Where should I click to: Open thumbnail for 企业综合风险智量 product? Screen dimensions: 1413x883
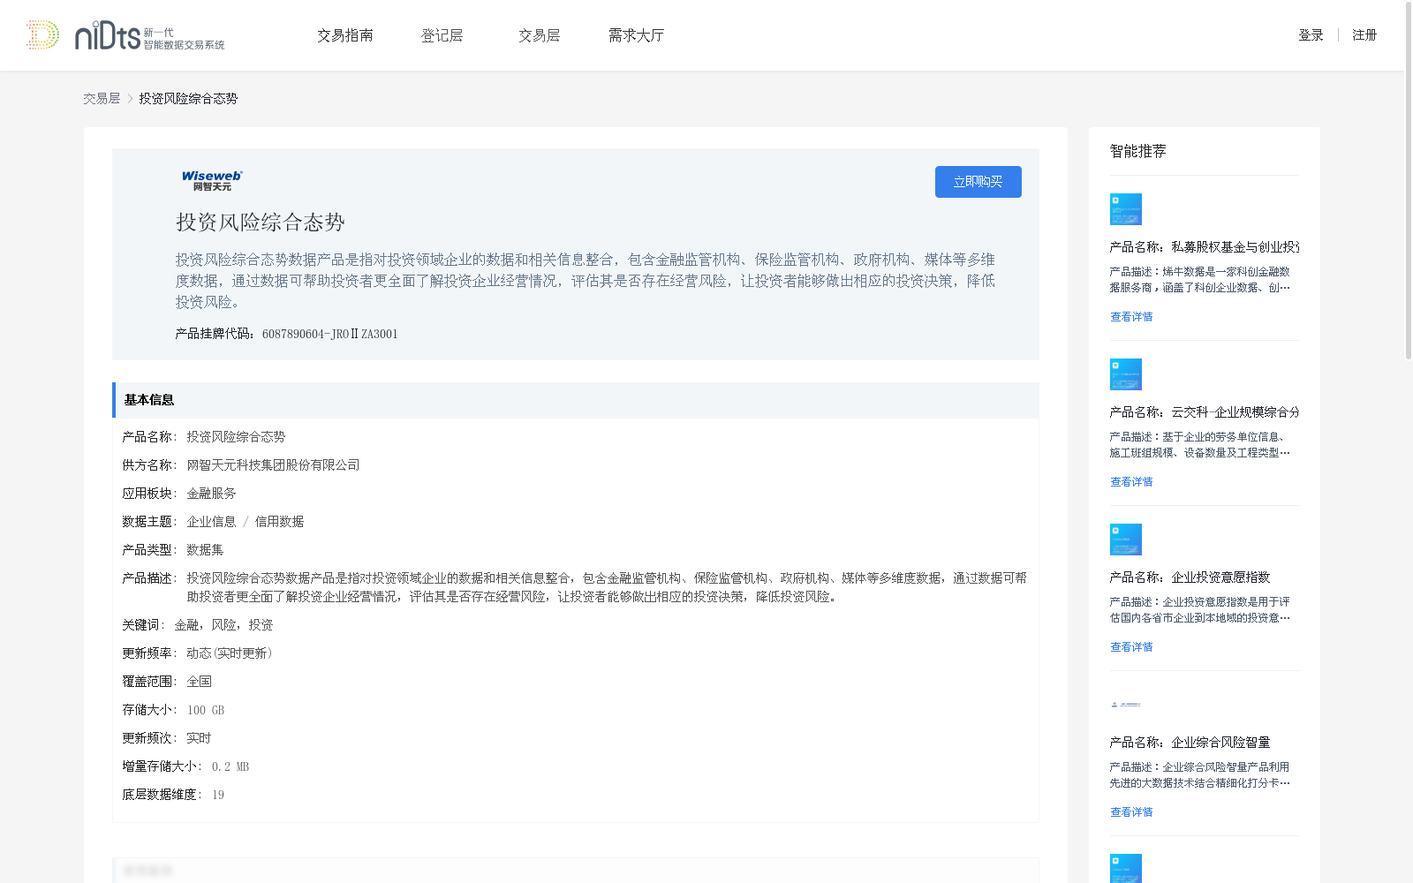1126,705
